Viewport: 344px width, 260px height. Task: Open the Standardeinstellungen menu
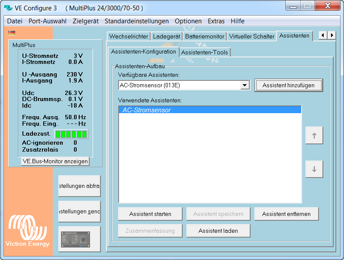tap(137, 21)
